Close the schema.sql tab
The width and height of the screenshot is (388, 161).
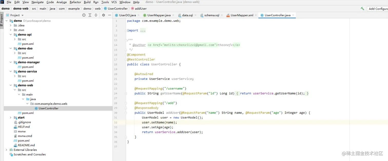click(x=222, y=15)
